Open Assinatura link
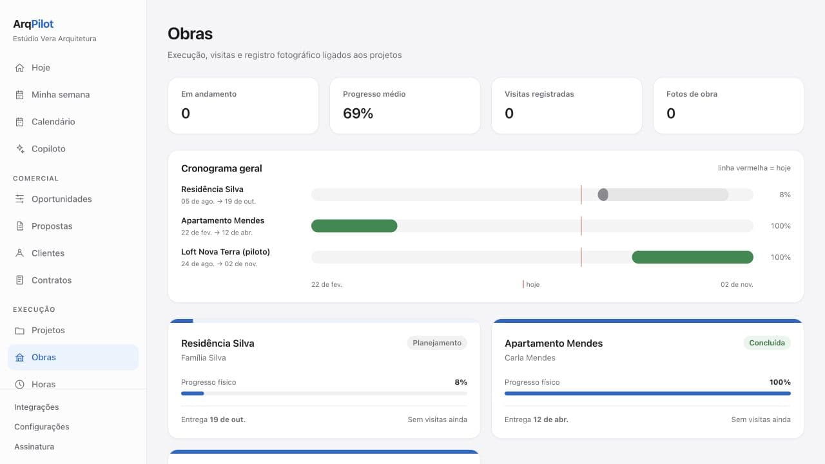The image size is (825, 464). (x=34, y=447)
